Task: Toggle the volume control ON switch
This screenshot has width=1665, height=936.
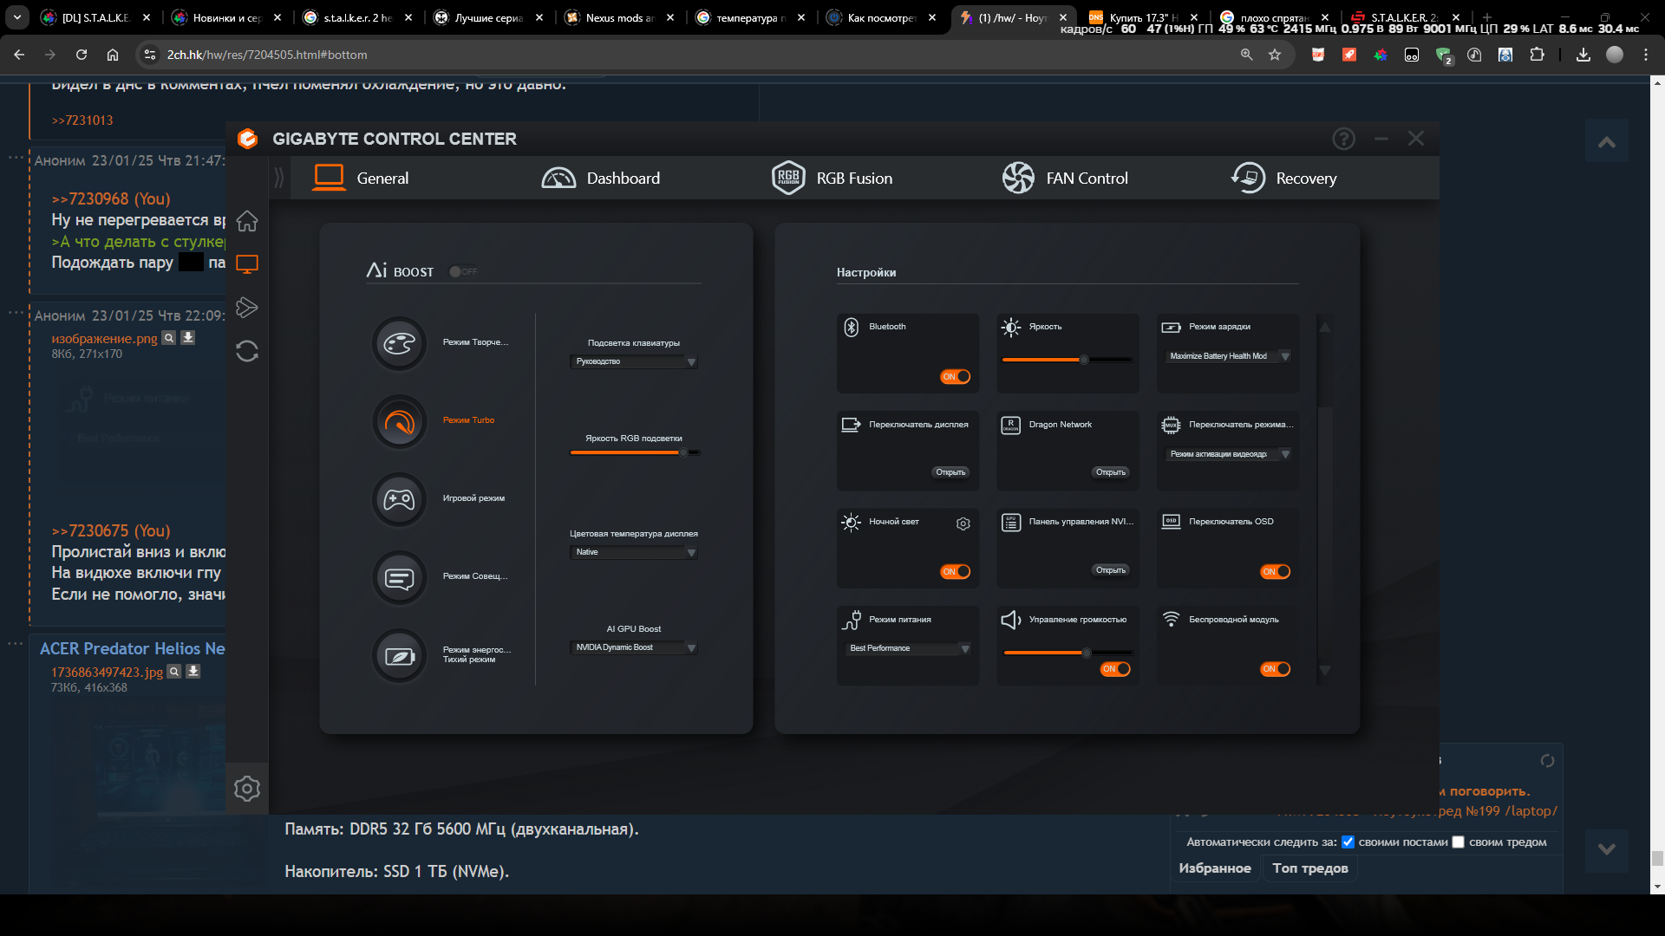Action: [1115, 669]
